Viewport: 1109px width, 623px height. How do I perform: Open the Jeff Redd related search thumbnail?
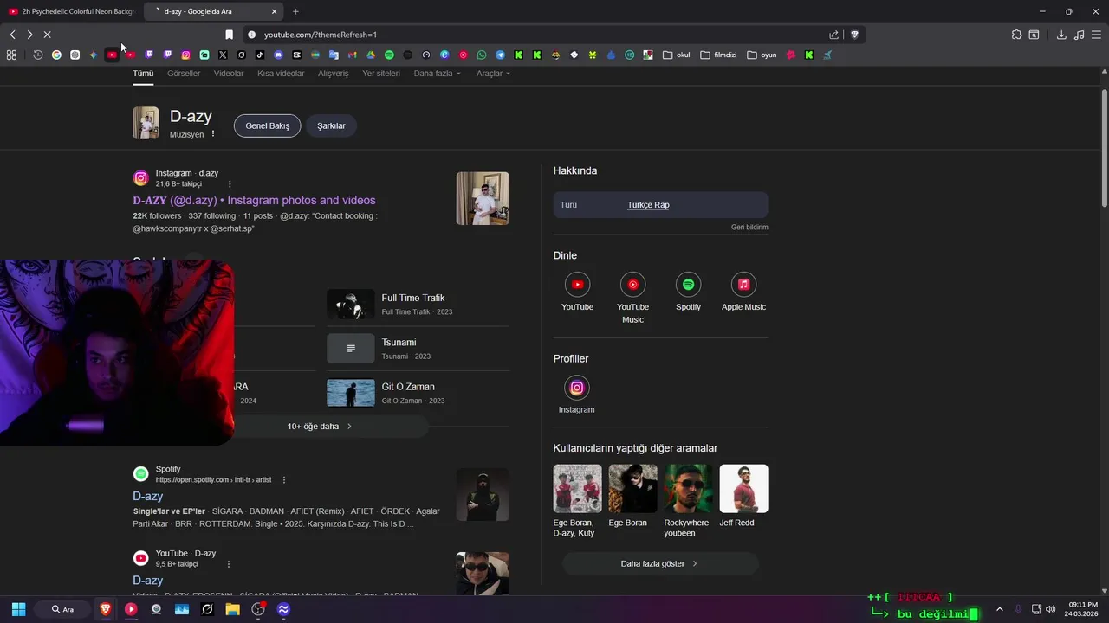coord(743,488)
